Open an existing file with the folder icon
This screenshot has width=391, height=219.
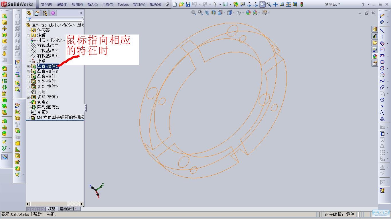coord(181,4)
